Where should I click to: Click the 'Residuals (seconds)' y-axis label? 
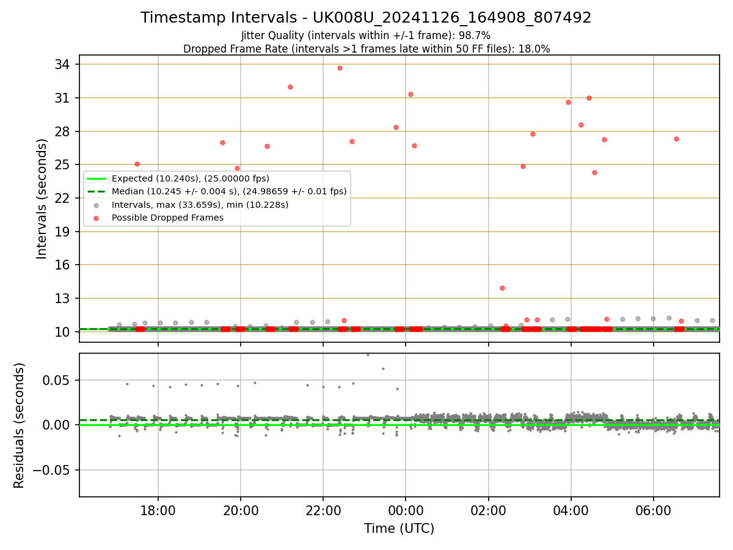(20, 425)
